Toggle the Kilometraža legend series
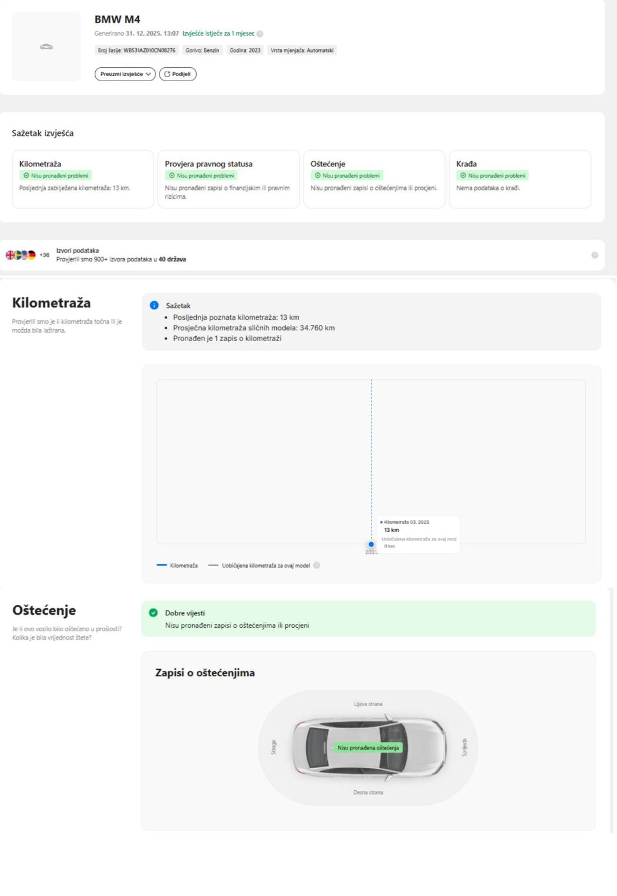617x896 pixels. (178, 566)
